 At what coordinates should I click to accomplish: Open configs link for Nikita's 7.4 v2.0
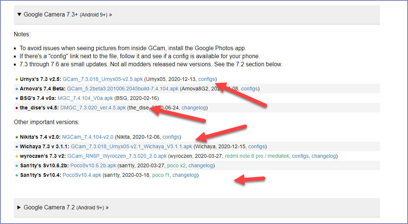[171, 137]
